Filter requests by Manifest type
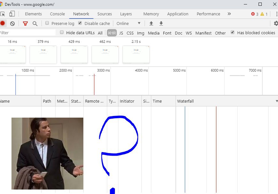 click(203, 33)
